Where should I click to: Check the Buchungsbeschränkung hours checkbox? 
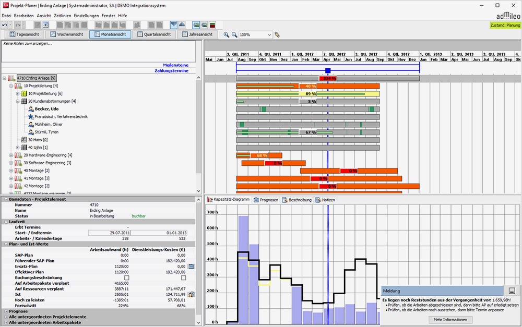[x=126, y=277]
